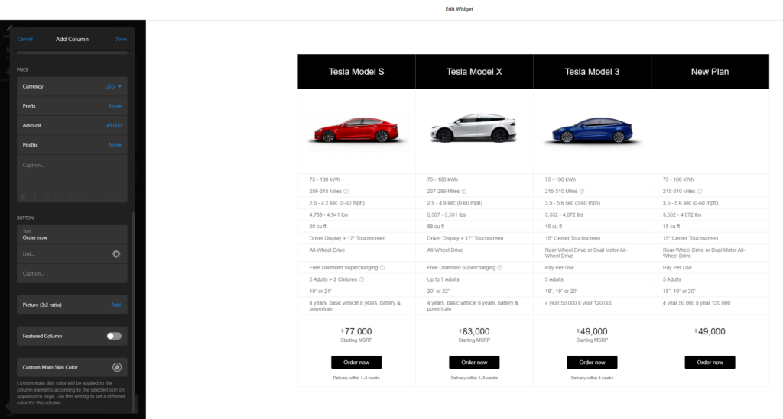The width and height of the screenshot is (783, 419).
Task: Open the Currency USD dropdown
Action: point(113,86)
